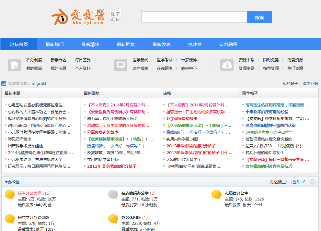Open thread 检验项目临床意义查询系统
321x231 pixels.
tap(269, 139)
